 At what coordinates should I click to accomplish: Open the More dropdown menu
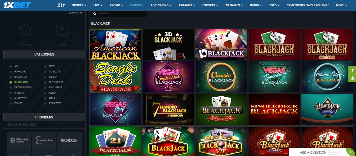tap(341, 5)
